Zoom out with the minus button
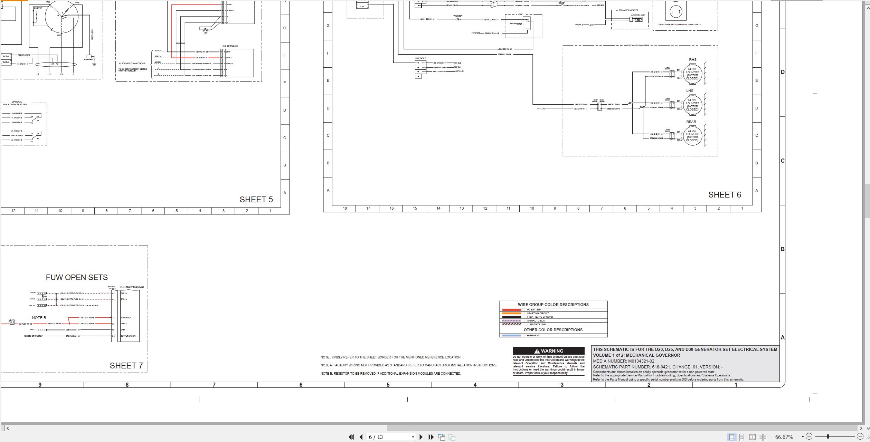Image resolution: width=870 pixels, height=442 pixels. point(809,437)
